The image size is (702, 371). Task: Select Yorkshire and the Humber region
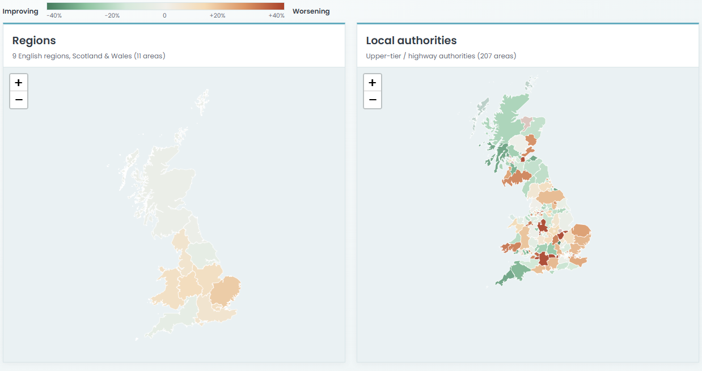203,255
